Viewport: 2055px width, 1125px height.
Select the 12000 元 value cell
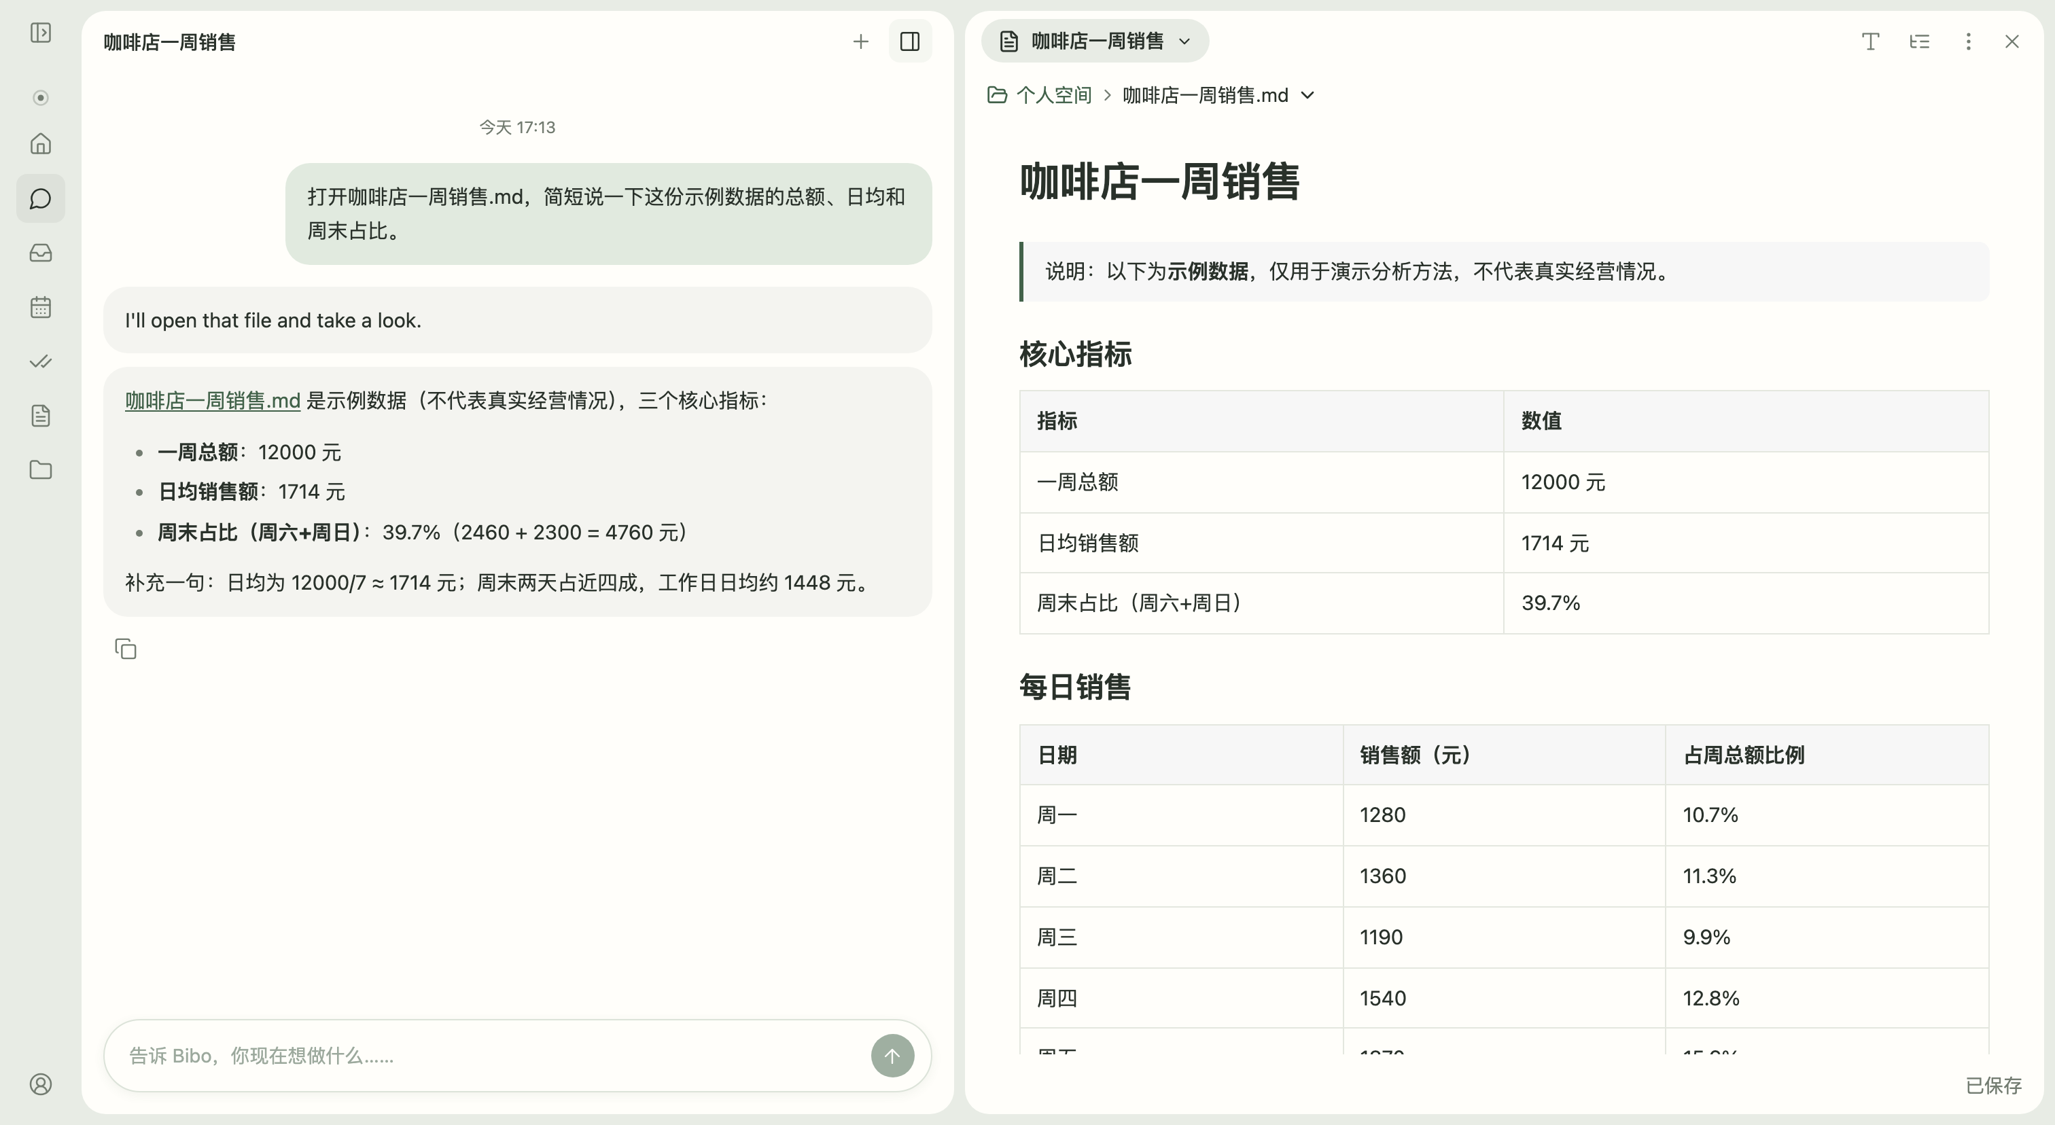click(x=1746, y=482)
